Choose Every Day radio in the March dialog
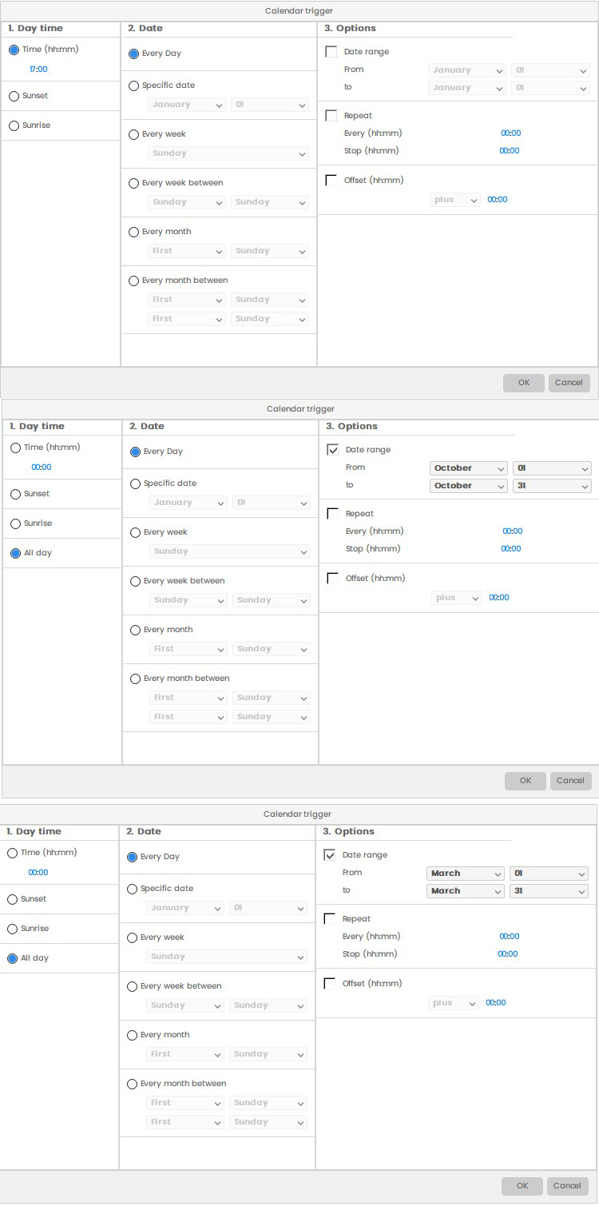Image resolution: width=599 pixels, height=1206 pixels. point(132,857)
